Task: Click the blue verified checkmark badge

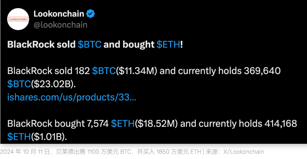Action: tap(90, 14)
